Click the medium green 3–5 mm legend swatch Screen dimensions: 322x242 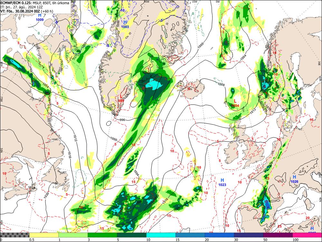click(x=102, y=235)
